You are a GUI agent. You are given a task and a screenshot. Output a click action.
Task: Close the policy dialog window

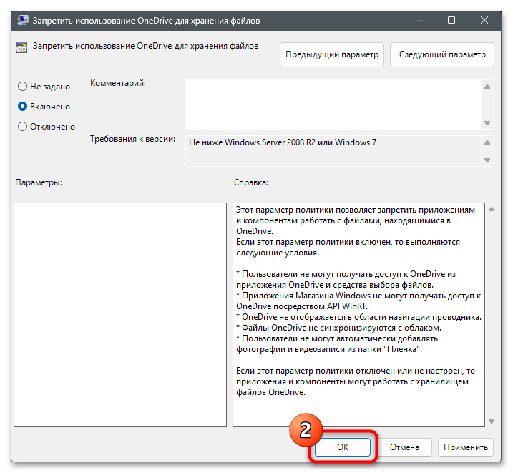click(484, 20)
